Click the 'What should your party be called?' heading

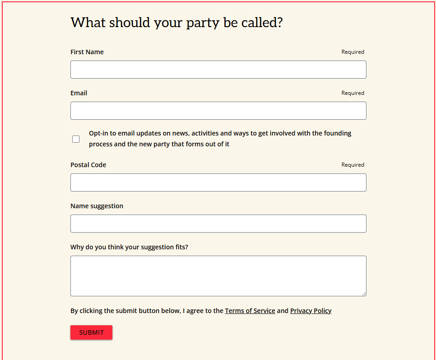coord(176,23)
